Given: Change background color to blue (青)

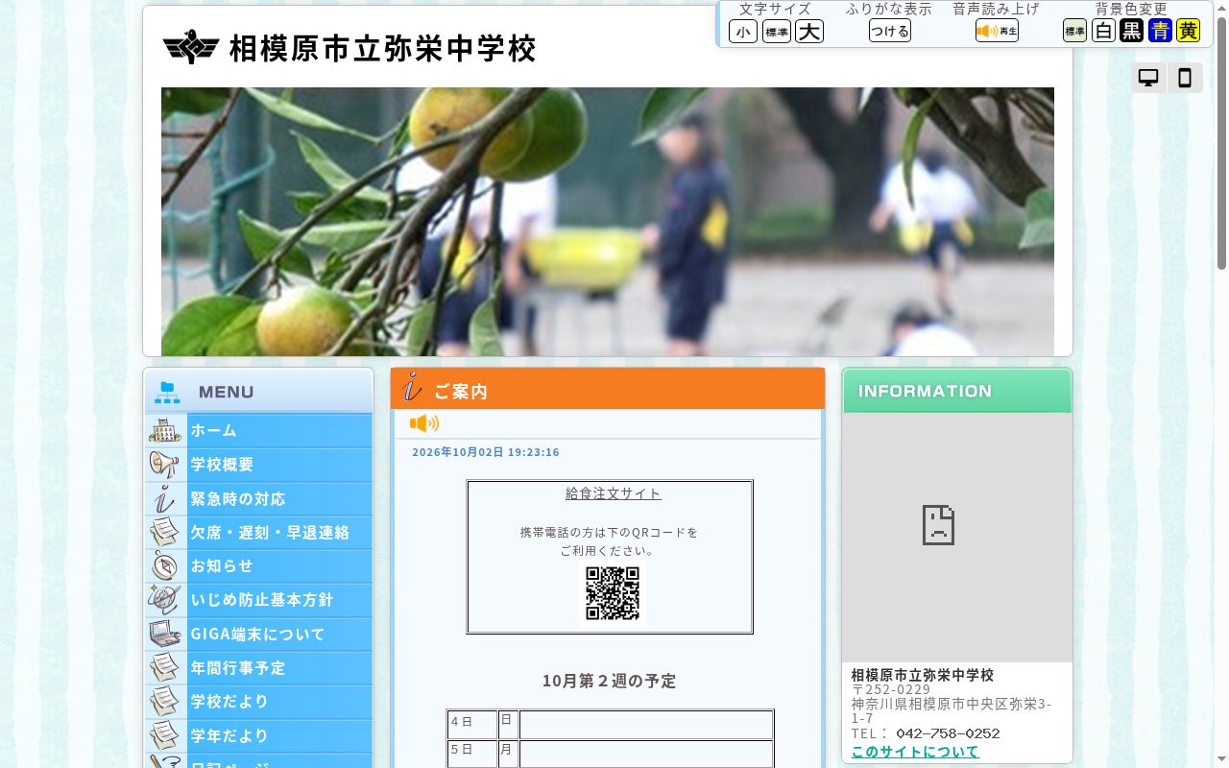Looking at the screenshot, I should tap(1160, 31).
